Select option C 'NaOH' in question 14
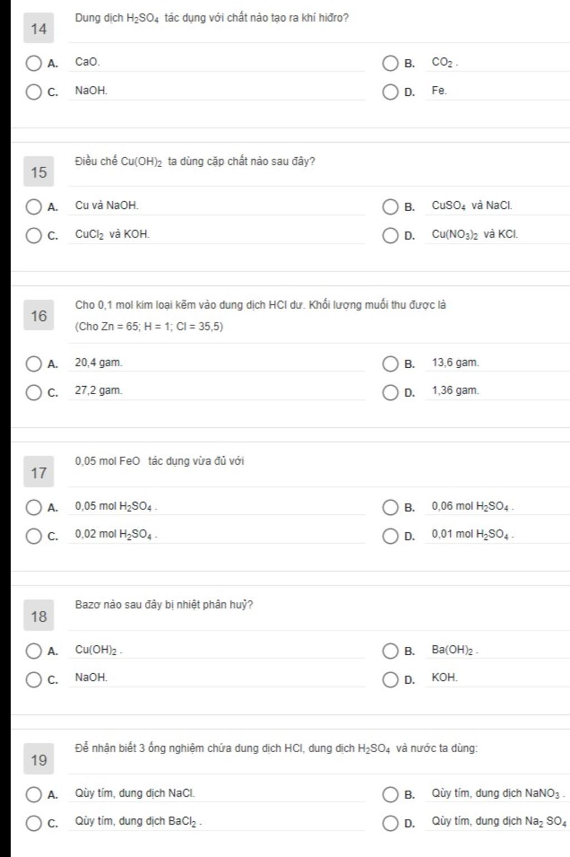This screenshot has width=570, height=857. pyautogui.click(x=34, y=91)
